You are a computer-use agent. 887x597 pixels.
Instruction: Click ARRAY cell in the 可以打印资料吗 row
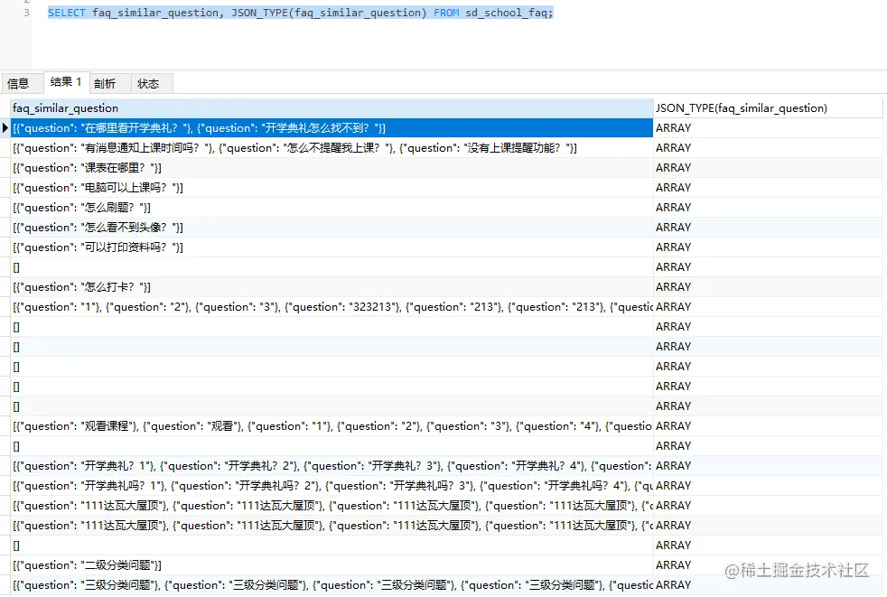pos(768,247)
